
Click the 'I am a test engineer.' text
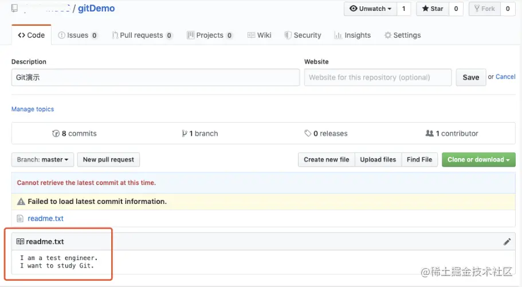59,258
